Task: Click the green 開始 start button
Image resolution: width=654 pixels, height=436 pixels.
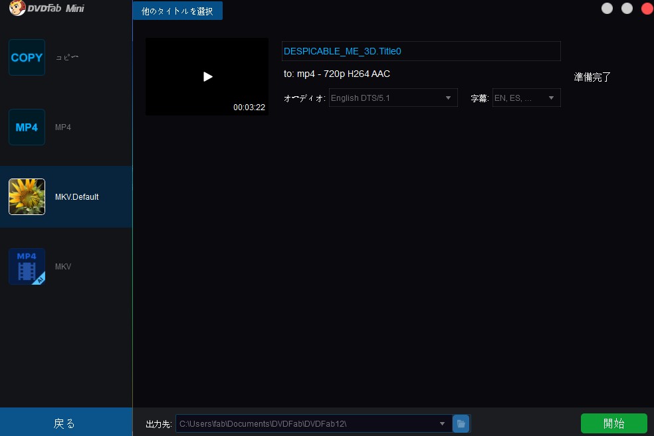Action: (614, 423)
